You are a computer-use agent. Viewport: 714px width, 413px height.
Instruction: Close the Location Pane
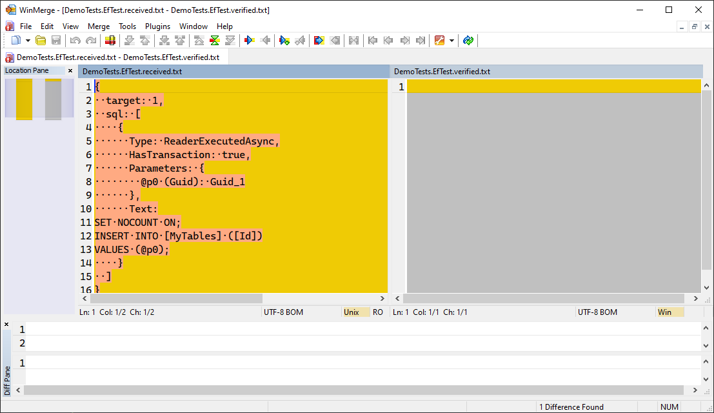[70, 71]
